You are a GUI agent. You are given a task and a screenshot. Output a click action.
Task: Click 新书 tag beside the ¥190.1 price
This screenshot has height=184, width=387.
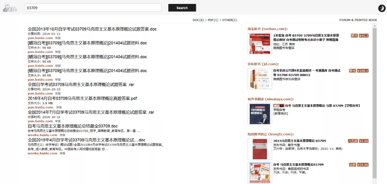353,71
